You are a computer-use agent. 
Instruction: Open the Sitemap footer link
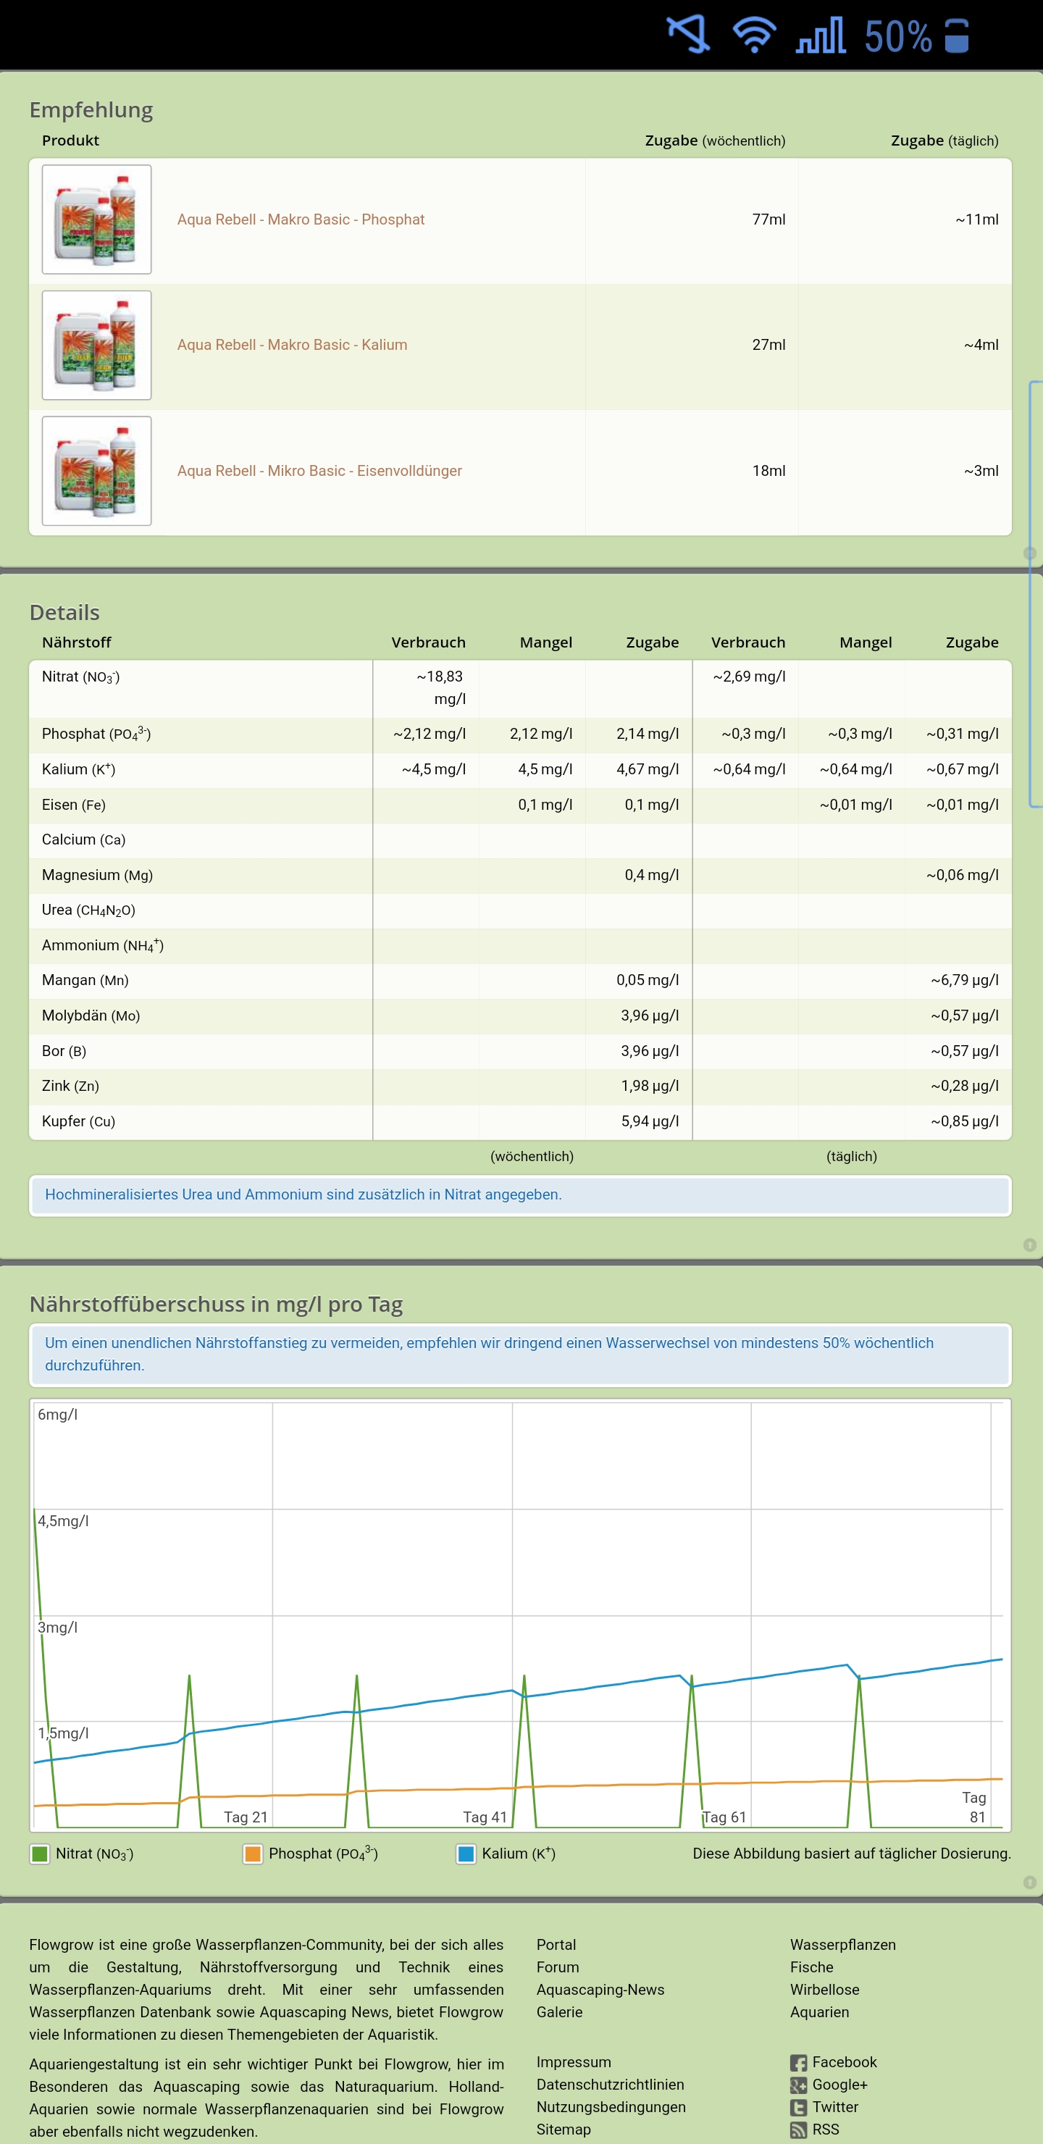pyautogui.click(x=564, y=2129)
